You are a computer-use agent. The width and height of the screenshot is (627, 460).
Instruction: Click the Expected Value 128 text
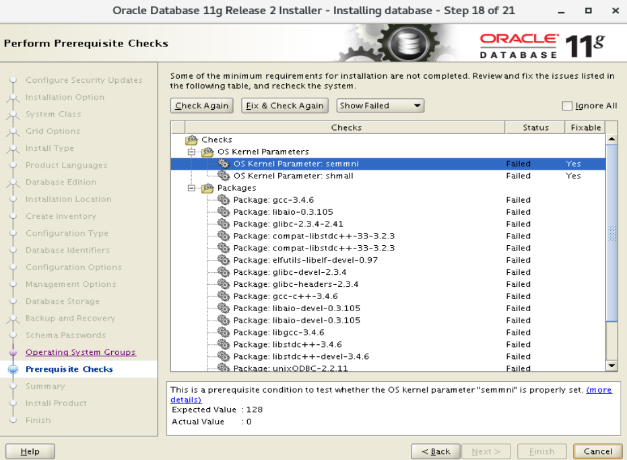[x=217, y=409]
